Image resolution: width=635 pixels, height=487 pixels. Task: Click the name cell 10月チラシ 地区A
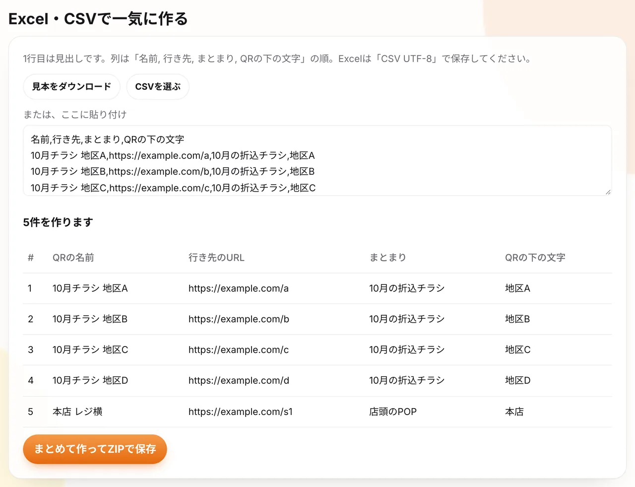(90, 288)
